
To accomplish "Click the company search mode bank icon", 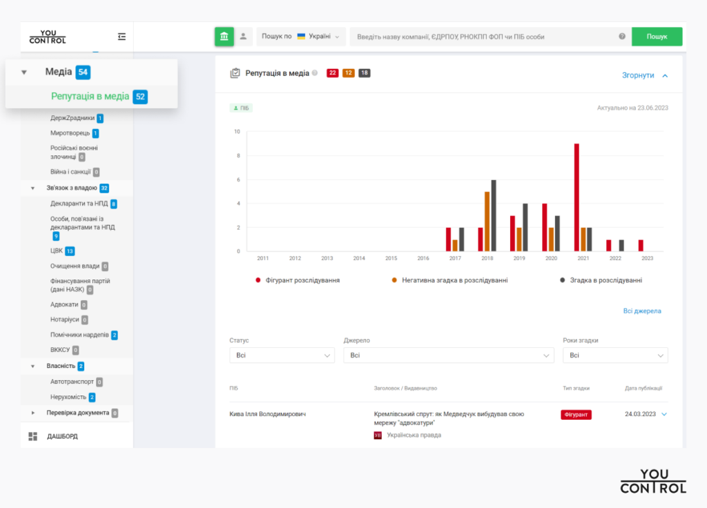I will tap(224, 37).
